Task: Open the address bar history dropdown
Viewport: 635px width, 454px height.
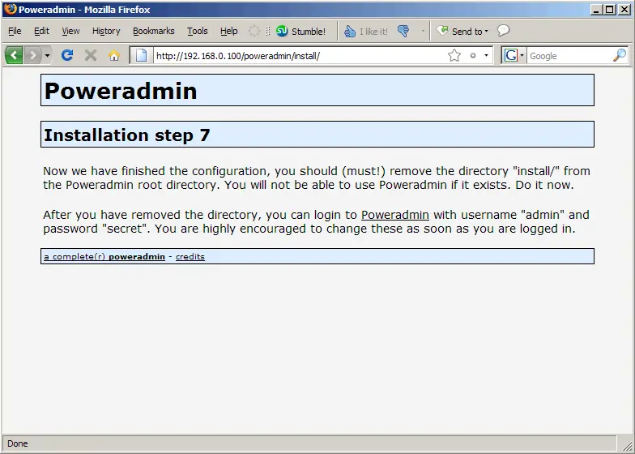Action: point(486,55)
